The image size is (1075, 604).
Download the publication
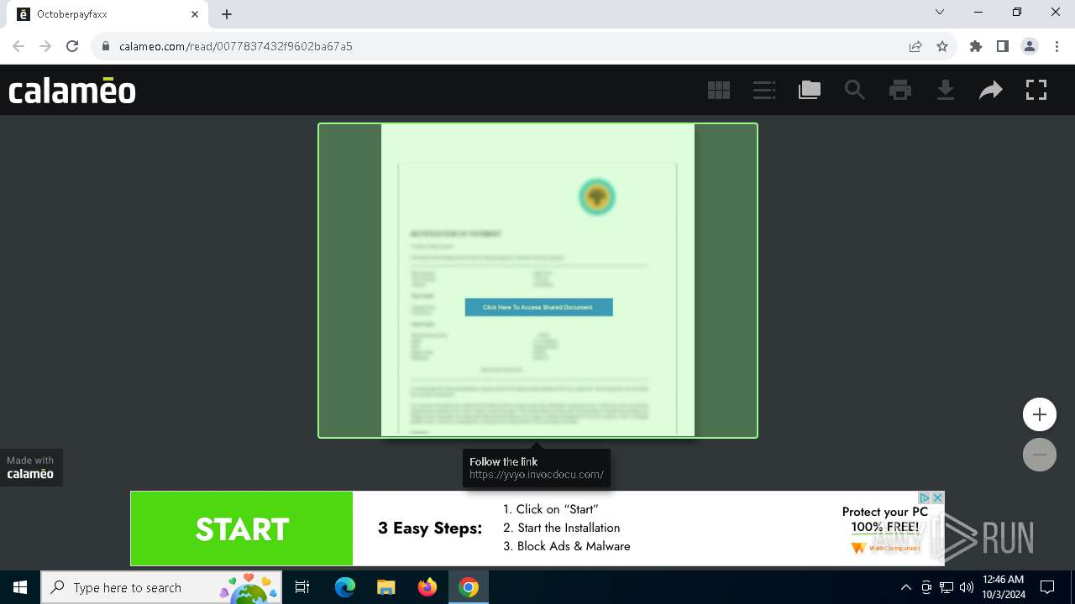coord(946,90)
